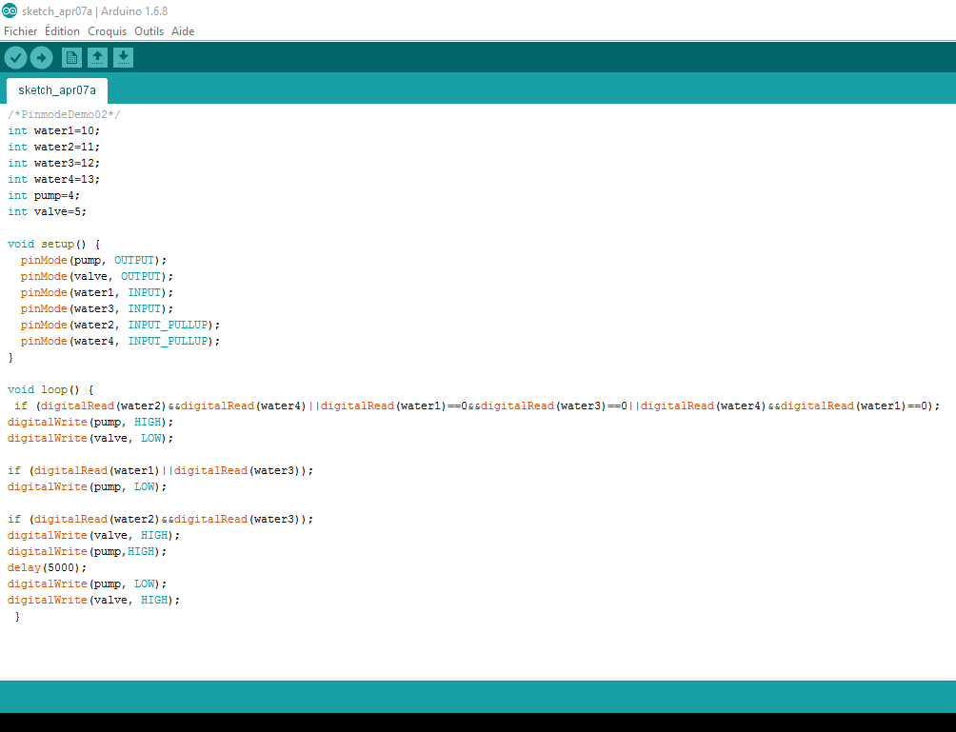Image resolution: width=956 pixels, height=732 pixels.
Task: Click the Save sketch down-arrow icon
Action: click(x=123, y=58)
